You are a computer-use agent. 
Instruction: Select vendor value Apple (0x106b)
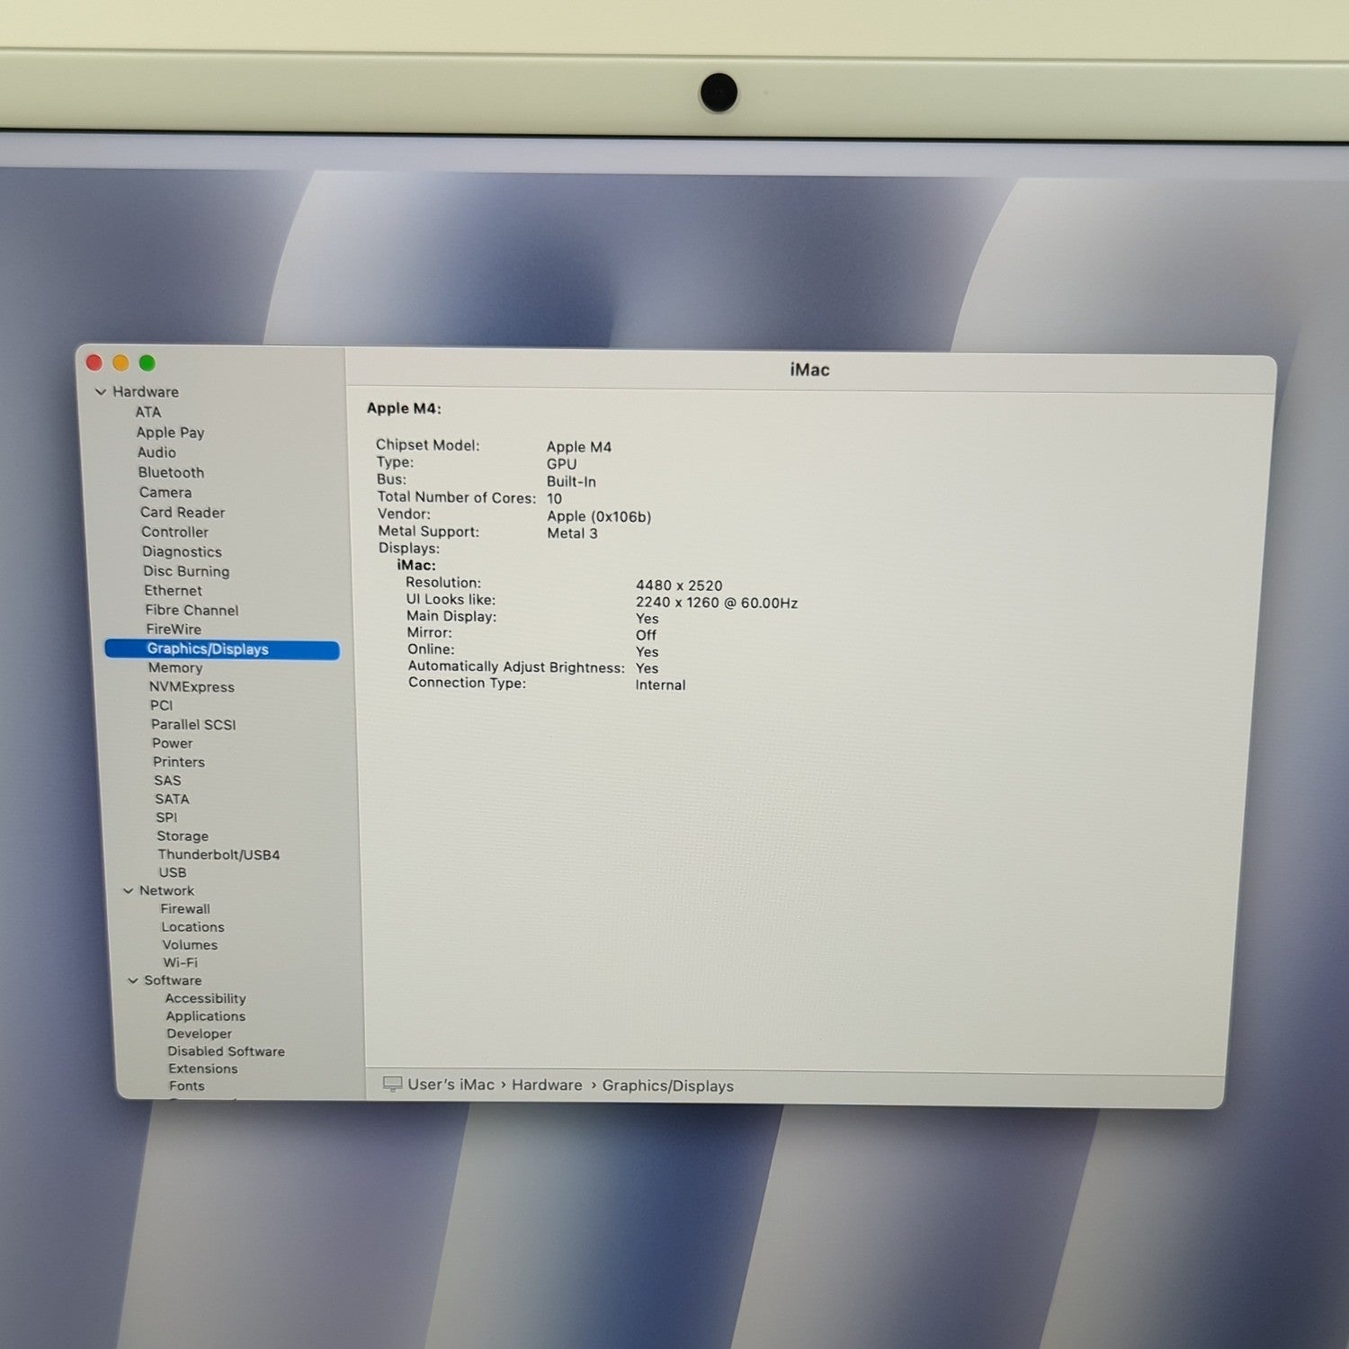point(599,516)
